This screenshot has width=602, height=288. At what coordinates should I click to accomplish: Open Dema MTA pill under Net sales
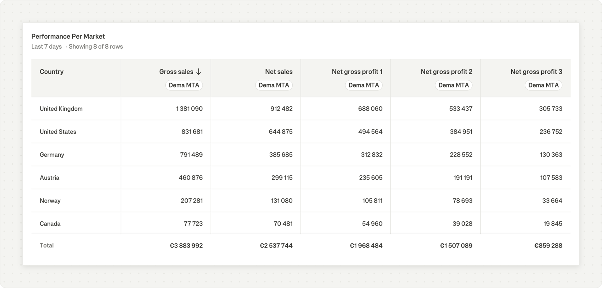coord(274,85)
